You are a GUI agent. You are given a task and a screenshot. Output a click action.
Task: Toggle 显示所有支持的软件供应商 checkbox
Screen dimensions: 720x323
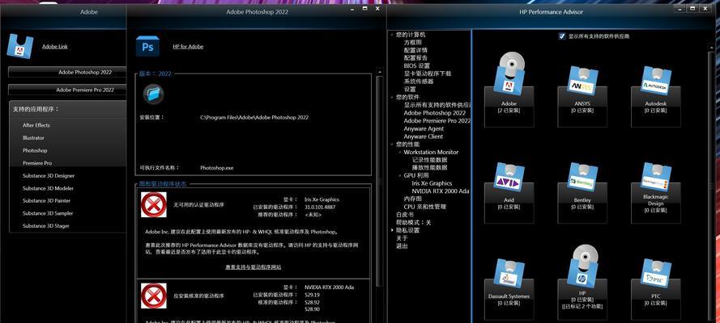pyautogui.click(x=561, y=36)
